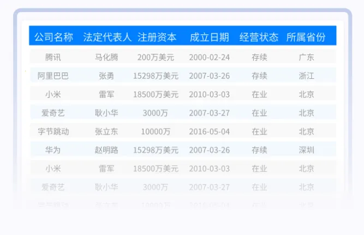This screenshot has width=364, height=235.
Task: Select the 2000-02-24 founding date cell
Action: tap(209, 57)
